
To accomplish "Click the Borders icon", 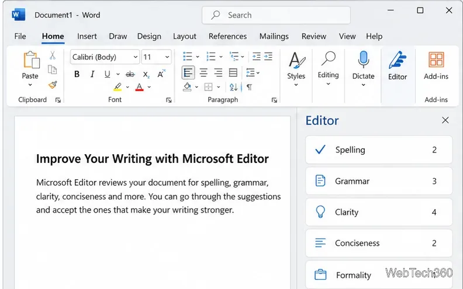I will 209,87.
